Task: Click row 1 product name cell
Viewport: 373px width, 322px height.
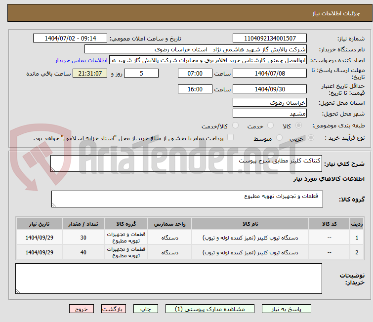Action: (x=250, y=238)
